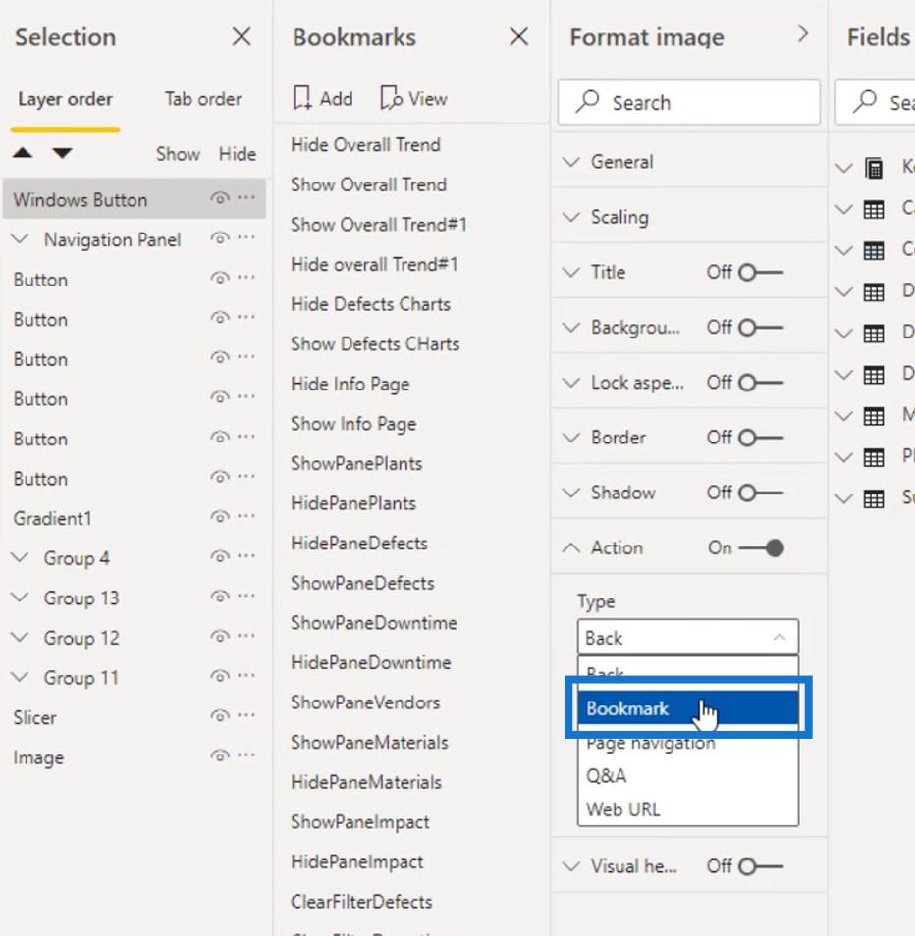Switch to Layer order tab
This screenshot has height=936, width=915.
click(x=65, y=99)
